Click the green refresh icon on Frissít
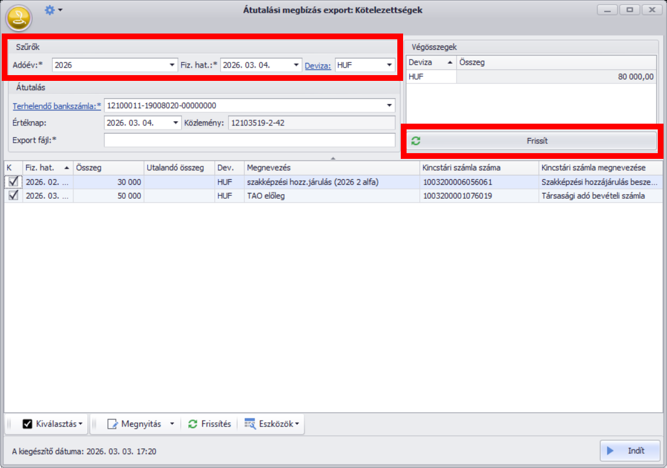 coord(416,141)
